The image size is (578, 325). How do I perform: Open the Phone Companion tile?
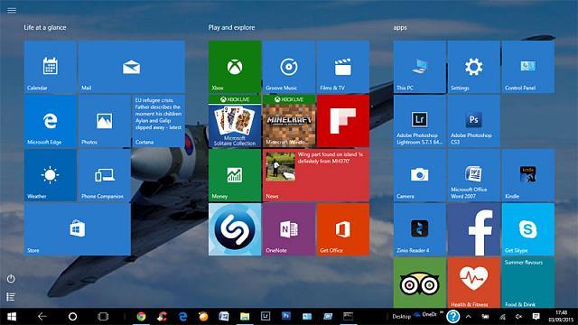[105, 175]
